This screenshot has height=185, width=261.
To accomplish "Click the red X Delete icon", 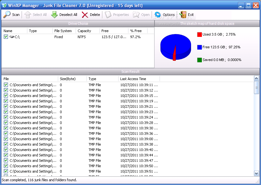I will [85, 15].
